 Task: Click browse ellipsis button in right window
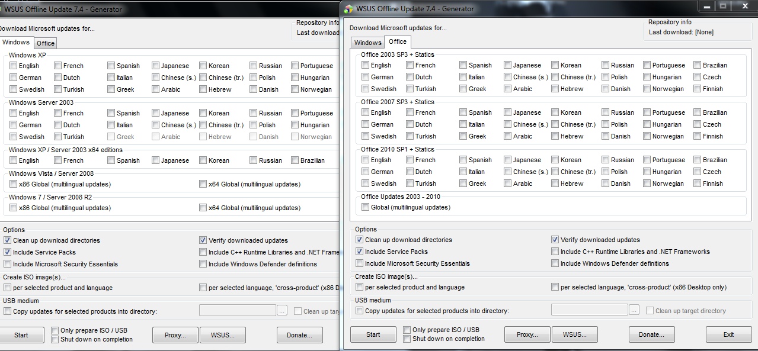tap(635, 310)
